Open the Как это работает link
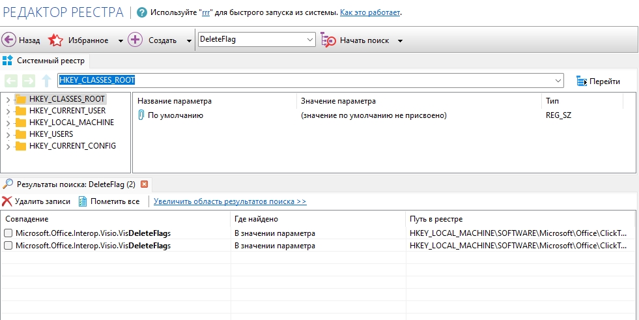 pos(370,12)
